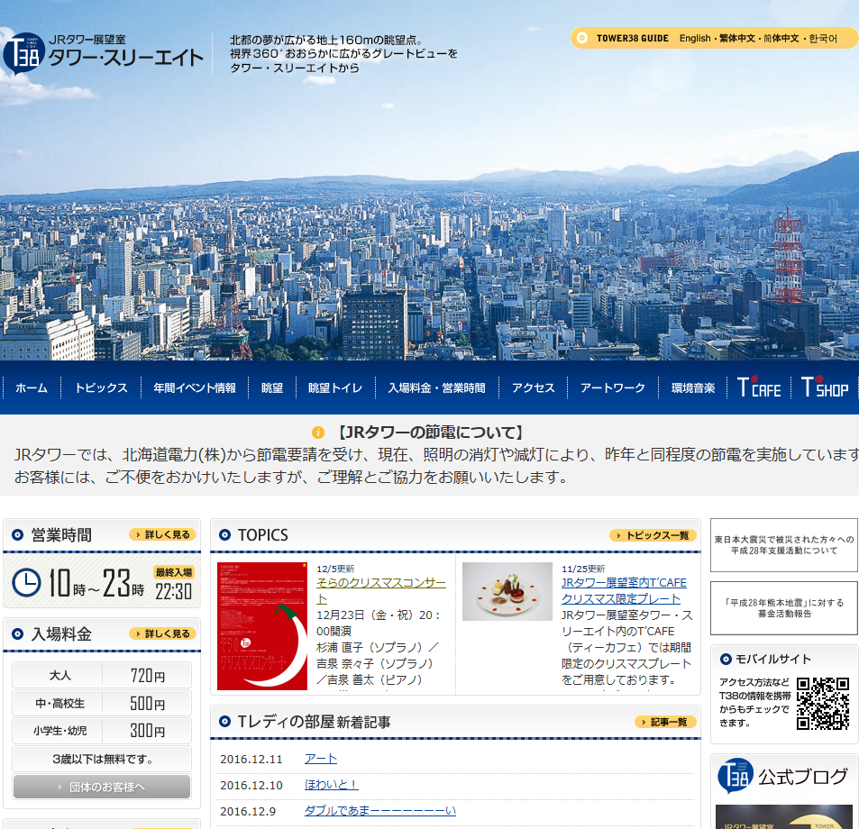The height and width of the screenshot is (829, 859).
Task: Open 入場料金・営業時間 in the navigation bar
Action: (436, 387)
